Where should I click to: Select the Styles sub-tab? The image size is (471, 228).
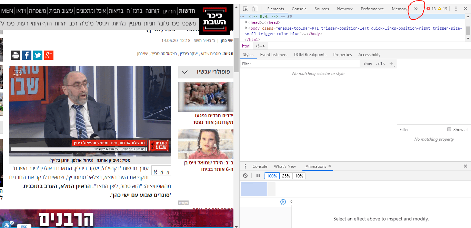tap(248, 55)
